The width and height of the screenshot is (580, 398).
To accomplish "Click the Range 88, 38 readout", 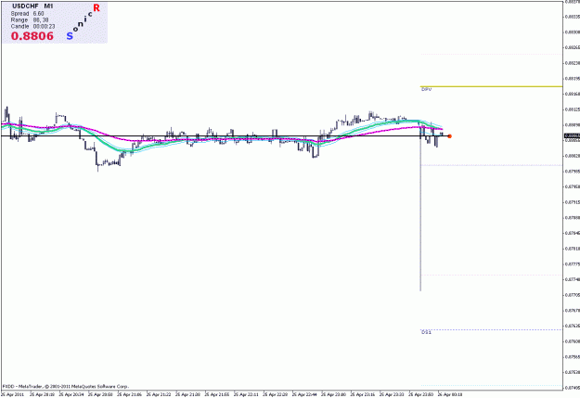I will (30, 20).
